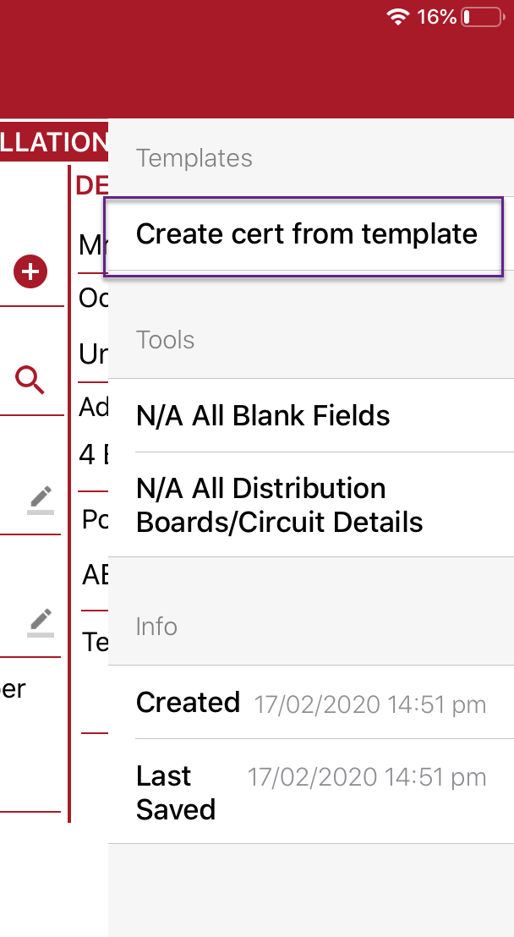
Task: Open search using the magnifier icon
Action: click(x=31, y=380)
